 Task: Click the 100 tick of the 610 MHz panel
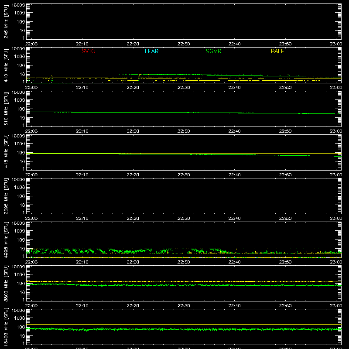pos(21,109)
